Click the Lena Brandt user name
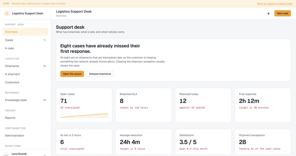This screenshot has height=156, width=296. click(19, 154)
